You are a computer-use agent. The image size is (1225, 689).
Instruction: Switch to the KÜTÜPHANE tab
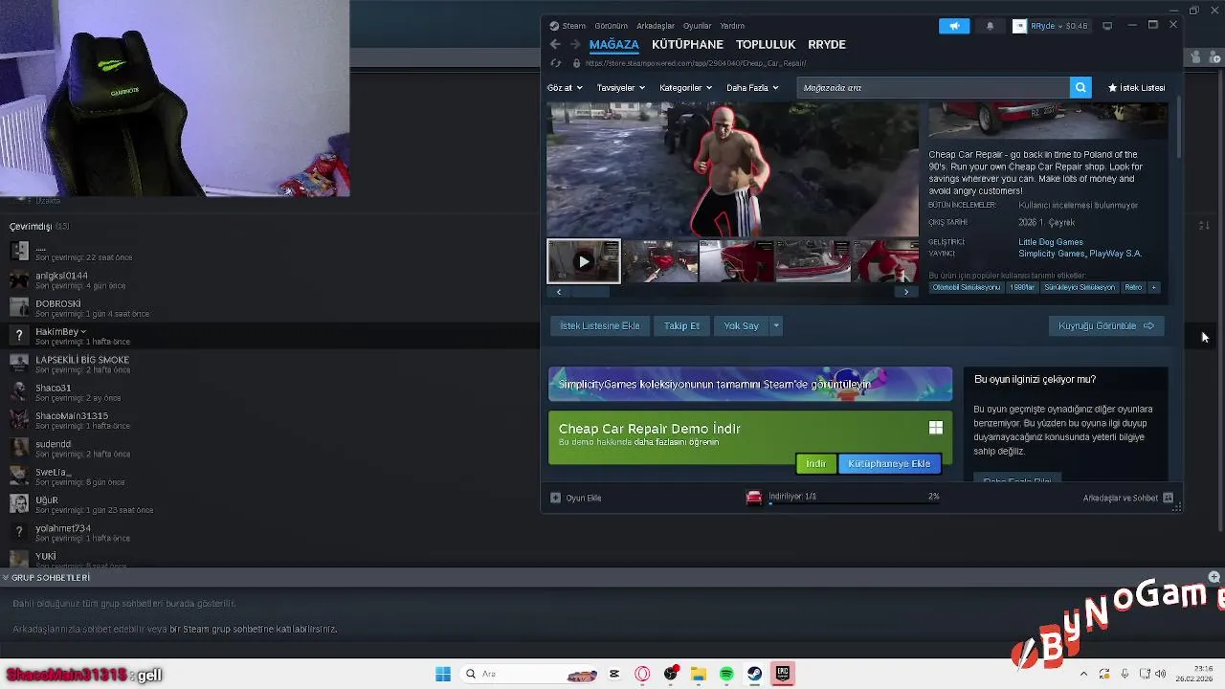(x=687, y=45)
